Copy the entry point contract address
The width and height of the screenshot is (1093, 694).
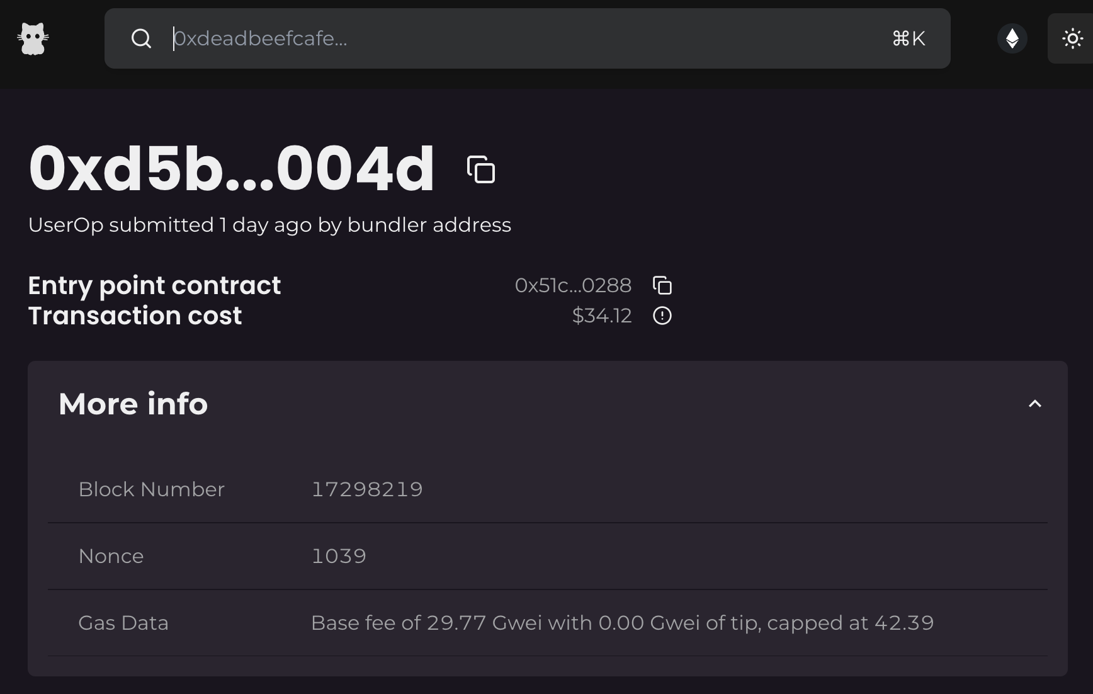[662, 285]
